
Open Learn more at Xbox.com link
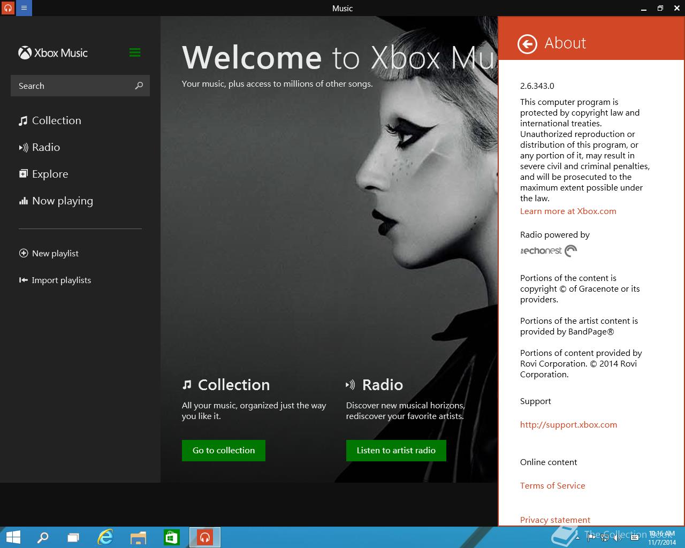coord(568,211)
